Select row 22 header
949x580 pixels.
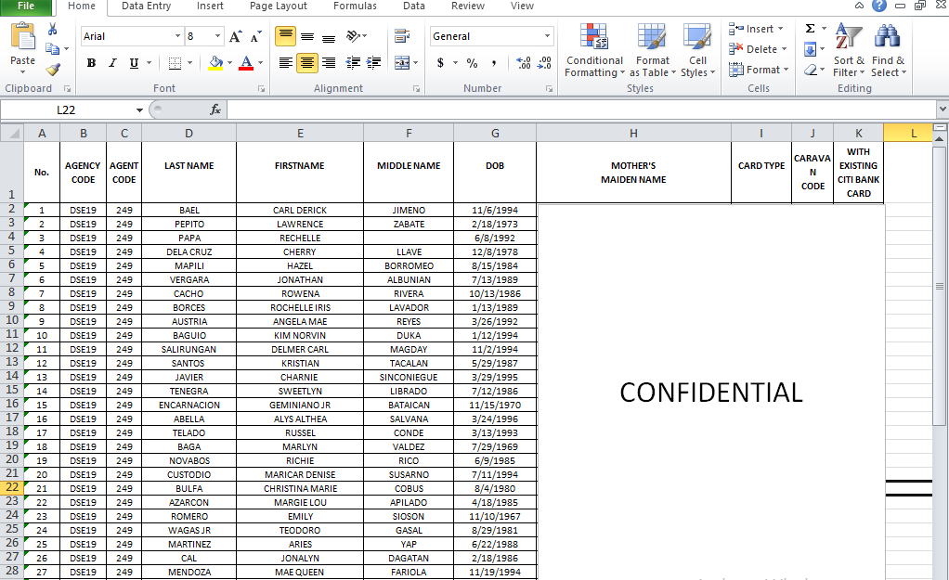click(11, 487)
